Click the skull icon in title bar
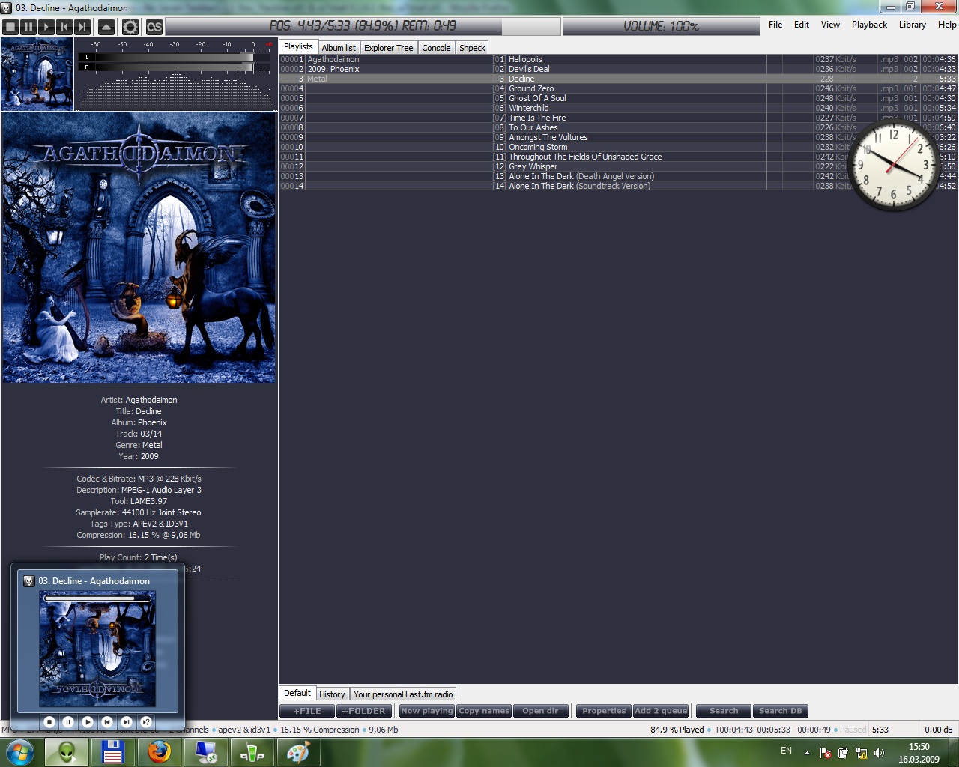959x767 pixels. 7,7
